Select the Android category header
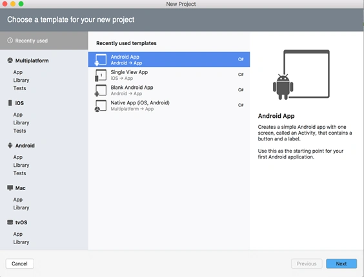The image size is (364, 277). (x=25, y=146)
